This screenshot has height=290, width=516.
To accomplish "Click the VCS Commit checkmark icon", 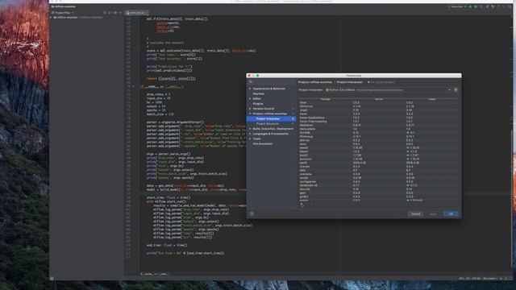I will 493,6.
